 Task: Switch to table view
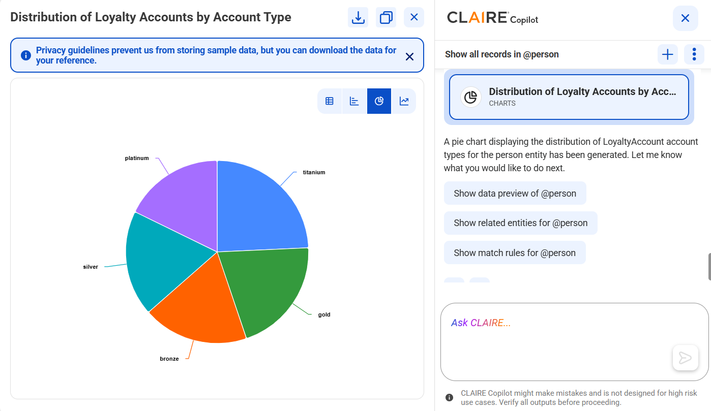[330, 101]
